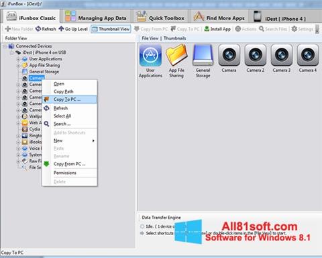The image size is (322, 258).
Task: Click Copy To PC in the toolbar
Action: (184, 29)
